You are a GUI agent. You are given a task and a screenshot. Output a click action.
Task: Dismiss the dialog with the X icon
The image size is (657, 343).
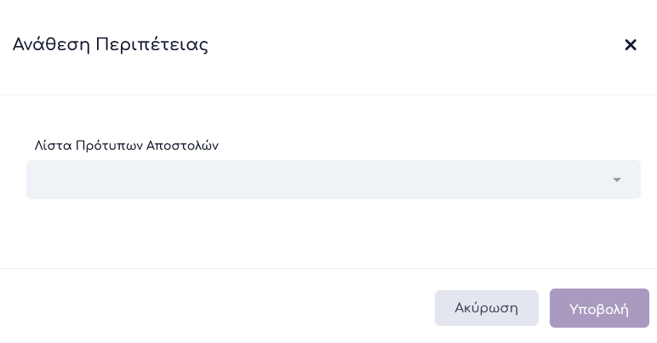point(631,44)
